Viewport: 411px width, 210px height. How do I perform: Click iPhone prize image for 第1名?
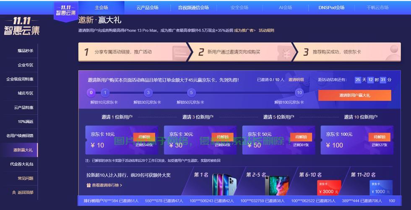point(225,184)
